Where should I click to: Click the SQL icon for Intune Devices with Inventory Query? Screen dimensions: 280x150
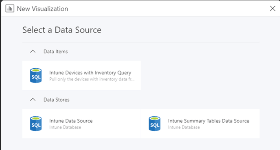click(36, 76)
